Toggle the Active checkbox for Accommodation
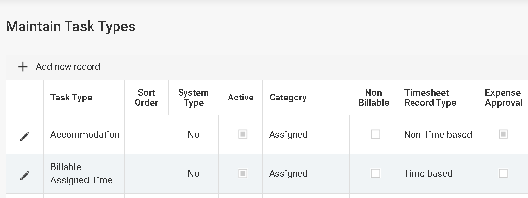Viewport: 528px width, 198px height. 243,134
